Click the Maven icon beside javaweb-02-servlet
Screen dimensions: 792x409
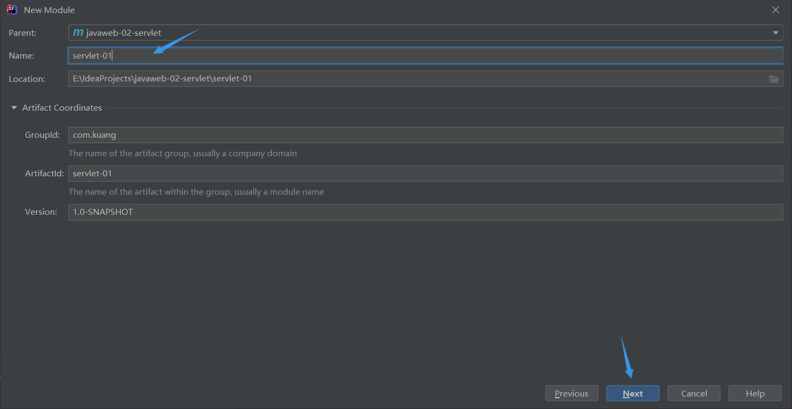(x=78, y=33)
